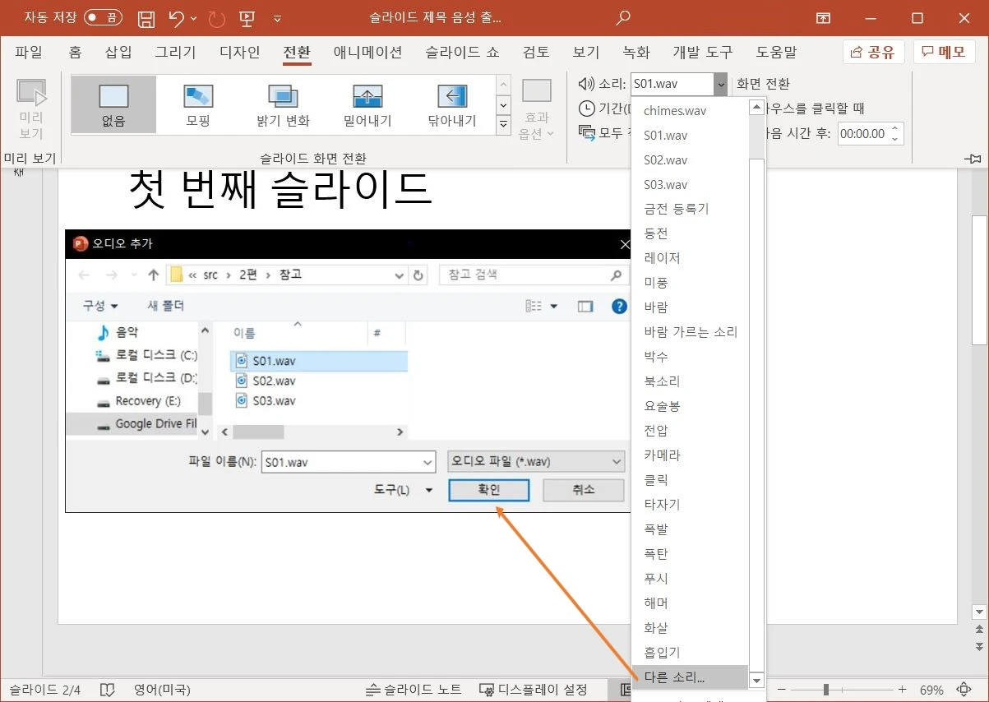Select the 밀어내기 transition
This screenshot has height=702, width=989.
click(367, 104)
